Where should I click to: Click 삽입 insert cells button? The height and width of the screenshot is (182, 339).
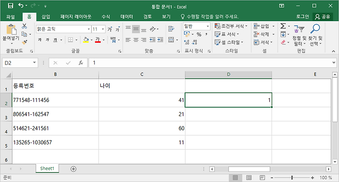click(262, 26)
